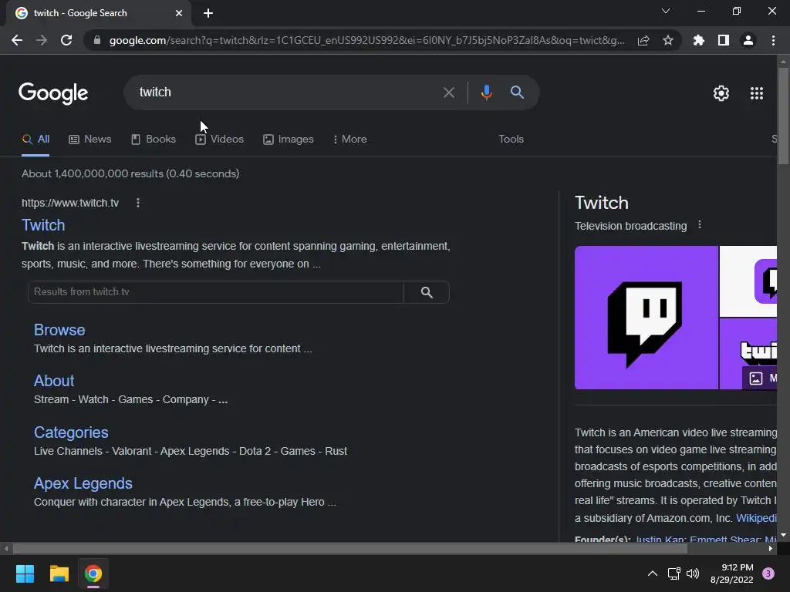This screenshot has height=592, width=790.
Task: Click the horizontal scrollbar at page bottom
Action: point(350,549)
